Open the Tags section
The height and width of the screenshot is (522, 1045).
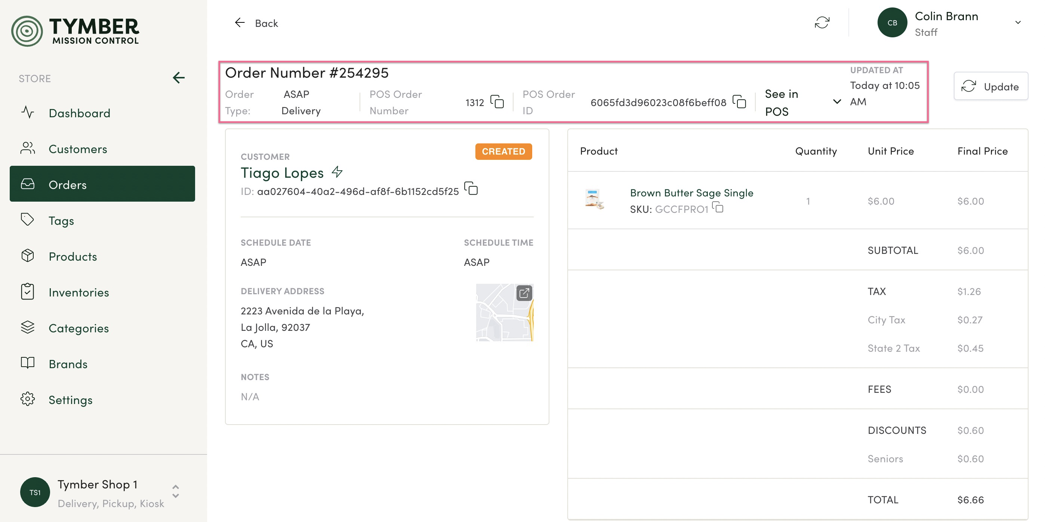point(102,220)
